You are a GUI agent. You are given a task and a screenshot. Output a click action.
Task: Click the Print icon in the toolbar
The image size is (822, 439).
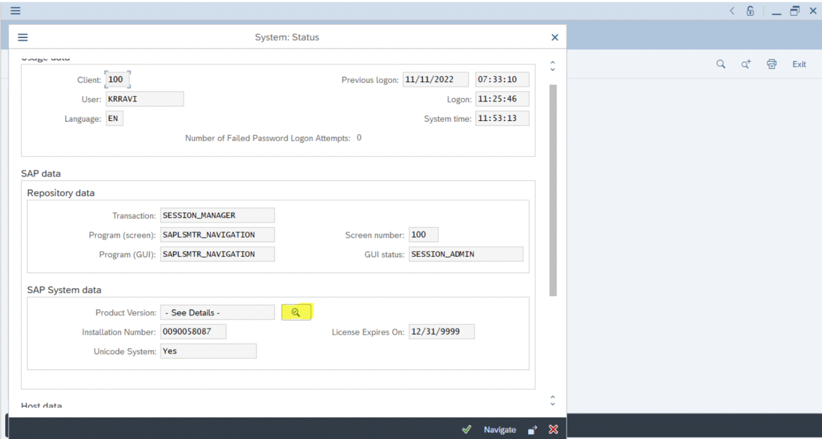771,64
